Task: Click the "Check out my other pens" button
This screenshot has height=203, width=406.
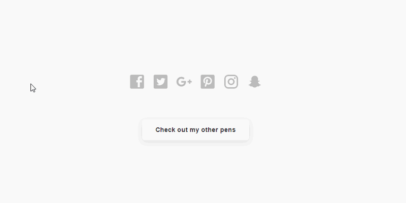Action: (195, 130)
